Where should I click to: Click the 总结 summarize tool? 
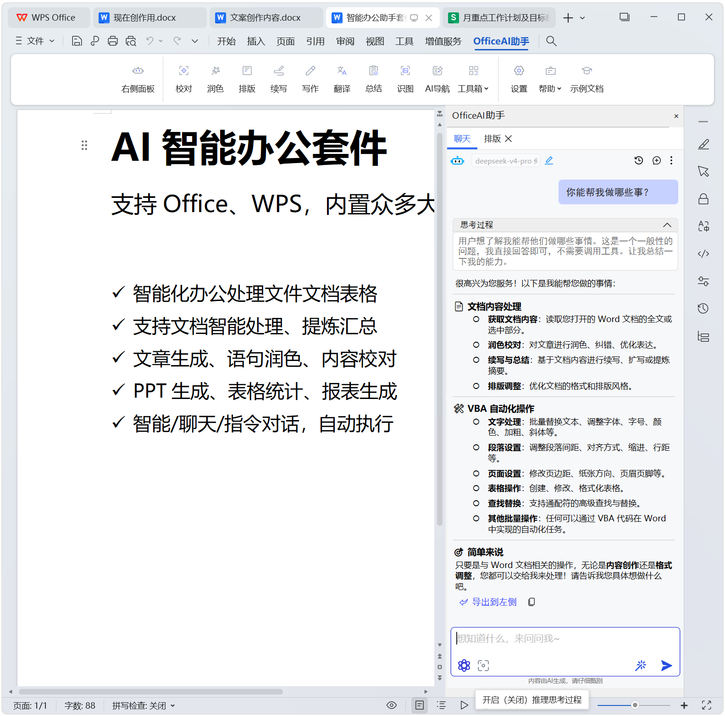tap(374, 79)
